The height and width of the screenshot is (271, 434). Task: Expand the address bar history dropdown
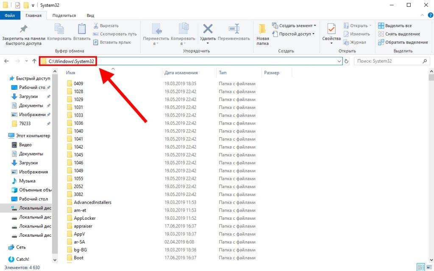click(x=339, y=61)
